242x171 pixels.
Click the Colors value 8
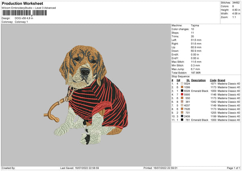click(x=233, y=6)
